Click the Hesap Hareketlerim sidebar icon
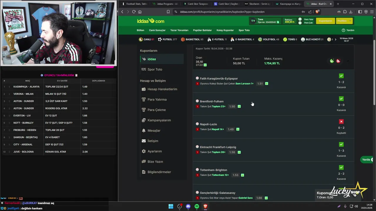The image size is (376, 211). [x=144, y=89]
